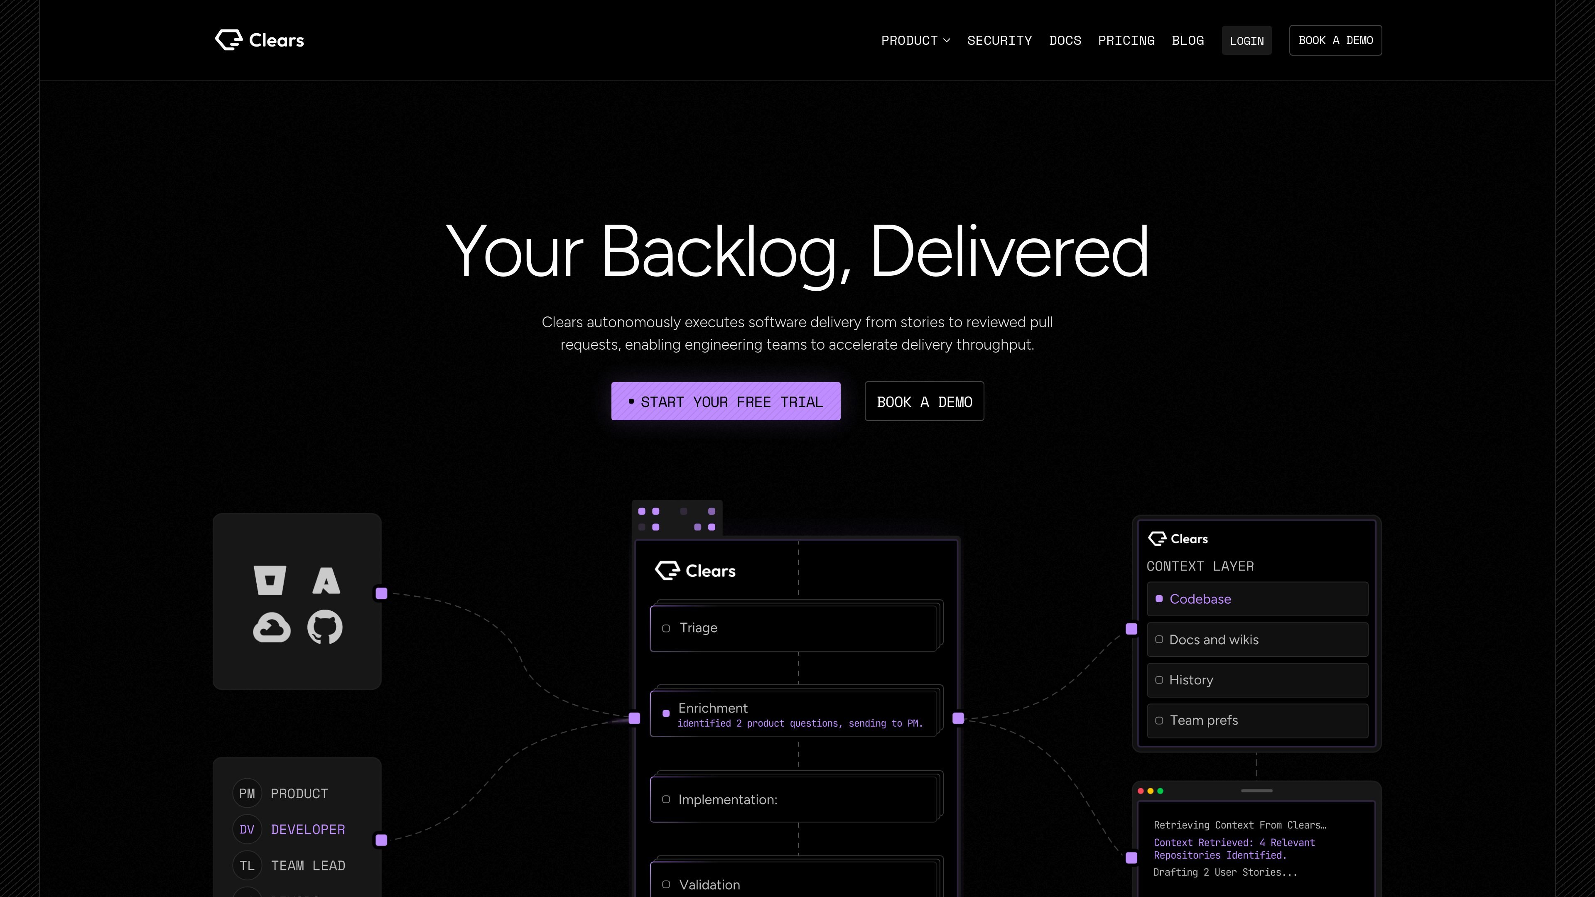Click the Clears logo in the header

point(260,40)
